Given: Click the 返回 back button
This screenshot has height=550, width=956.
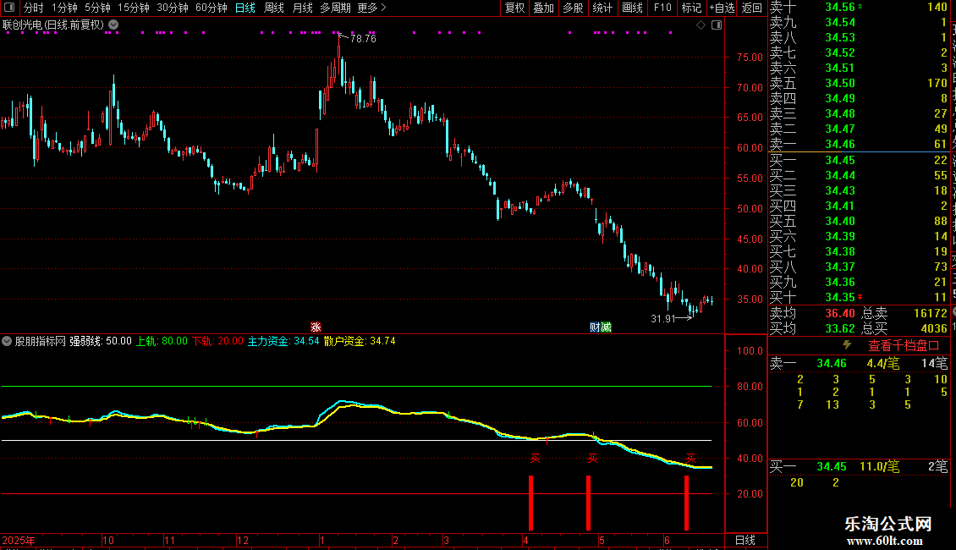Looking at the screenshot, I should (752, 8).
